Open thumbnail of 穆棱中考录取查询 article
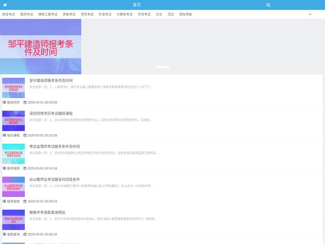Image resolution: width=325 pixels, height=244 pixels. pyautogui.click(x=14, y=220)
